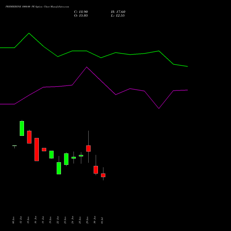Select the 29 Jun date label
The width and height of the screenshot is (231, 231).
tap(87, 220)
